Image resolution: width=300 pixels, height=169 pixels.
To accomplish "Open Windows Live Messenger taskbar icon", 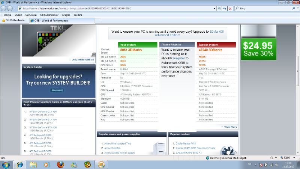I will point(74,165).
